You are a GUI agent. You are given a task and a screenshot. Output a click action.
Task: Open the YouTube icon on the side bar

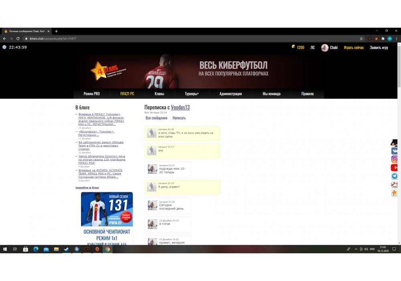point(394,168)
